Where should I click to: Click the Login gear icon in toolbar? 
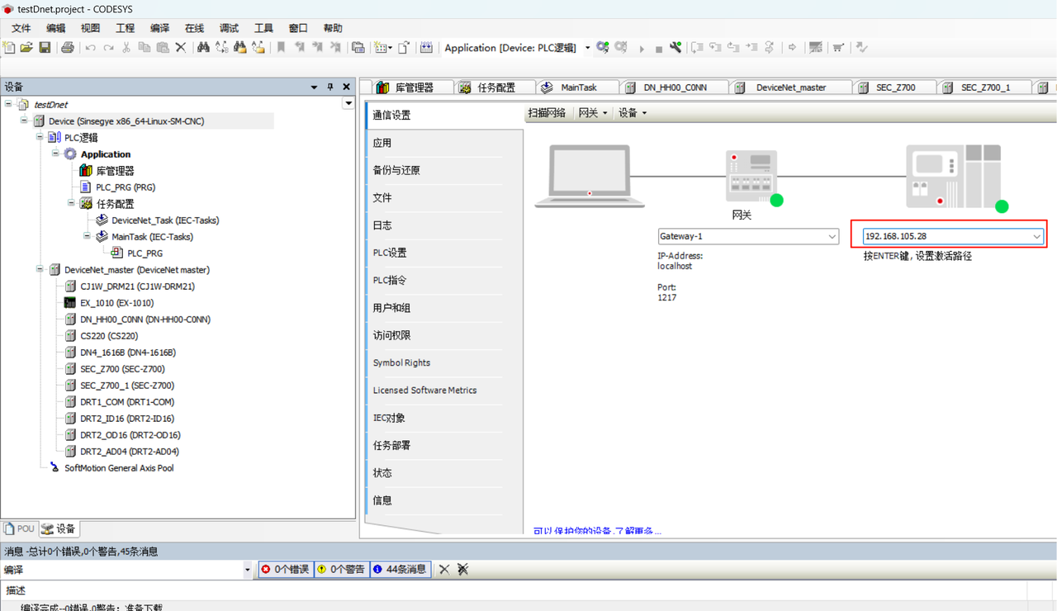point(603,48)
